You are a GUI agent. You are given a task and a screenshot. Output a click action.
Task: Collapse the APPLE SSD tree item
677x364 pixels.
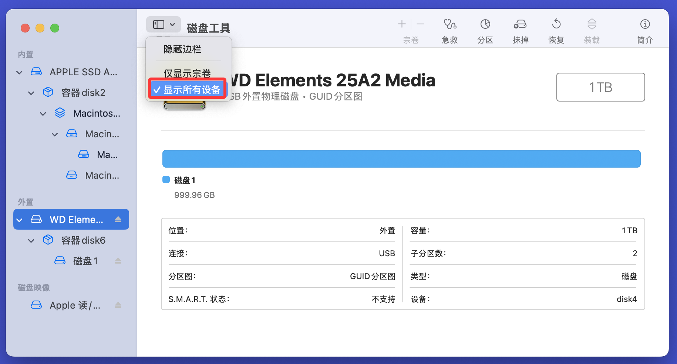(19, 72)
